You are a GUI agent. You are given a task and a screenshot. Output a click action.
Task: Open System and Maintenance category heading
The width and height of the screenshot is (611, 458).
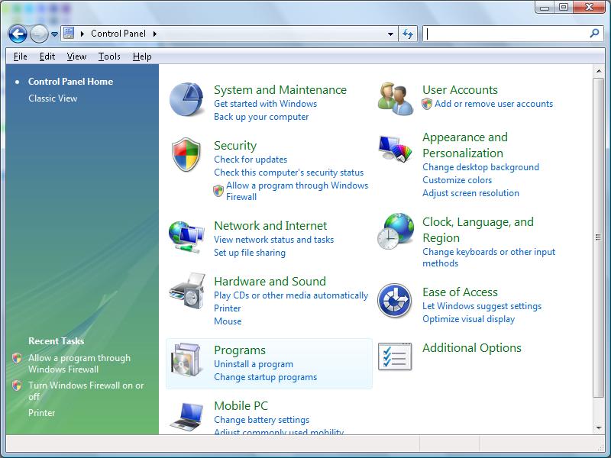(x=280, y=90)
